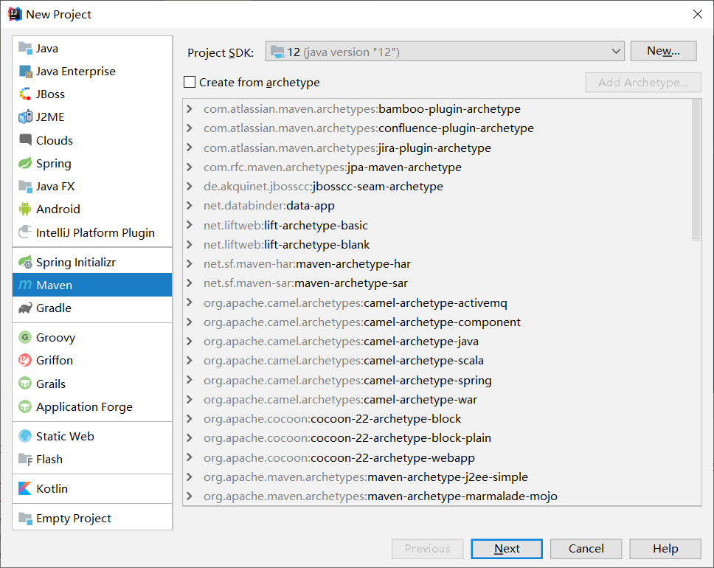
Task: Expand the bamboo-plugin-archetype node
Action: click(x=190, y=109)
